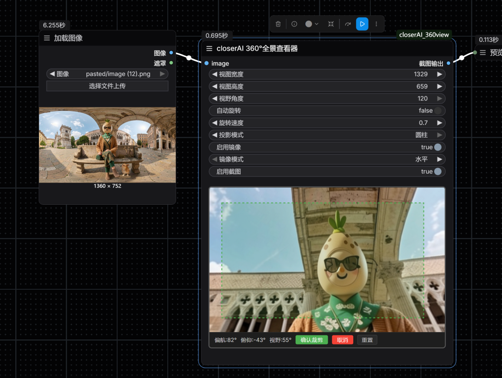Run the workflow with blue play button
The width and height of the screenshot is (502, 378).
(362, 24)
